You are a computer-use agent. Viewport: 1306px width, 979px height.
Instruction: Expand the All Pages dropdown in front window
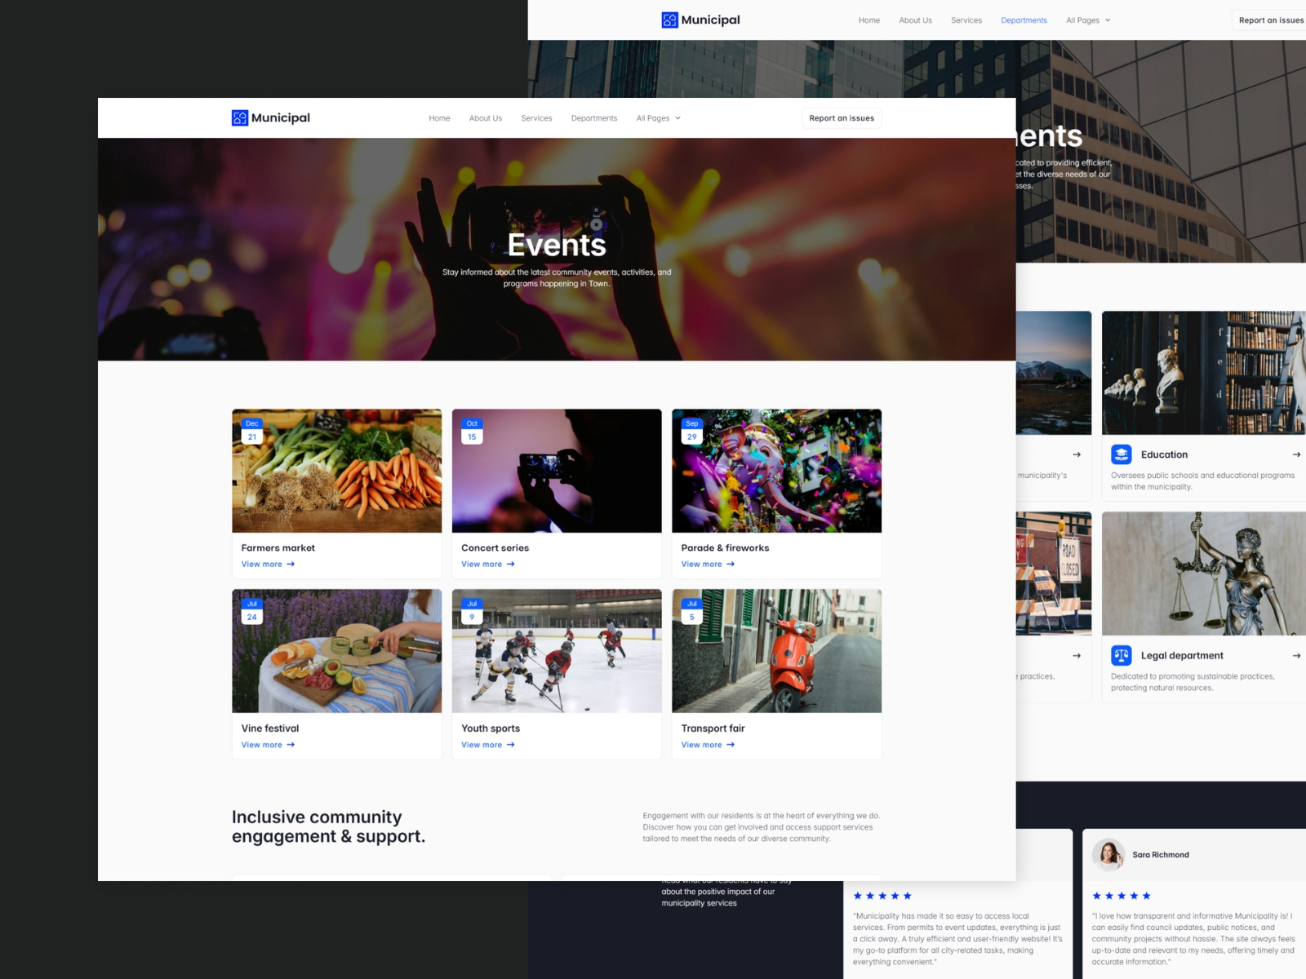(658, 118)
